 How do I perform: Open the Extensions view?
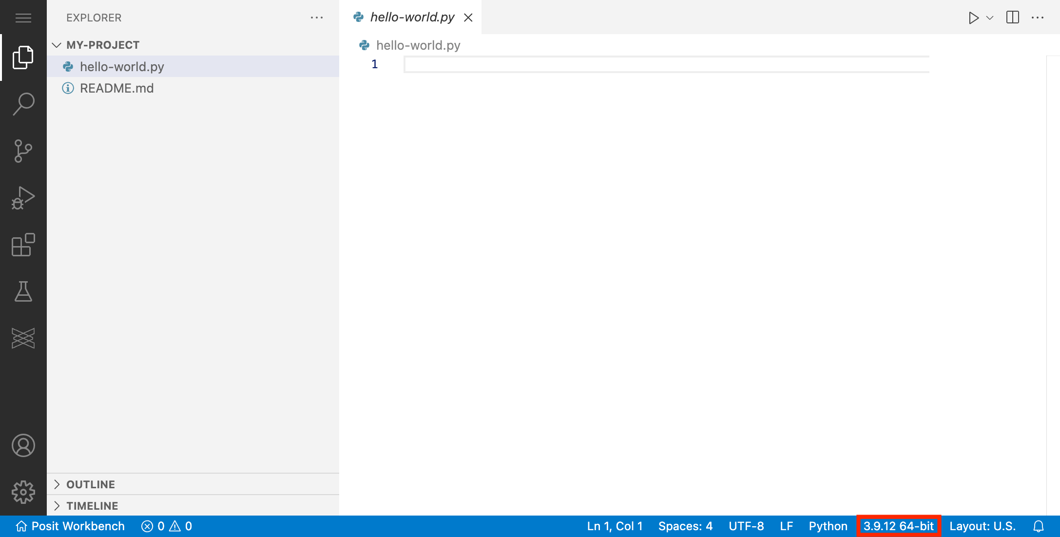23,245
